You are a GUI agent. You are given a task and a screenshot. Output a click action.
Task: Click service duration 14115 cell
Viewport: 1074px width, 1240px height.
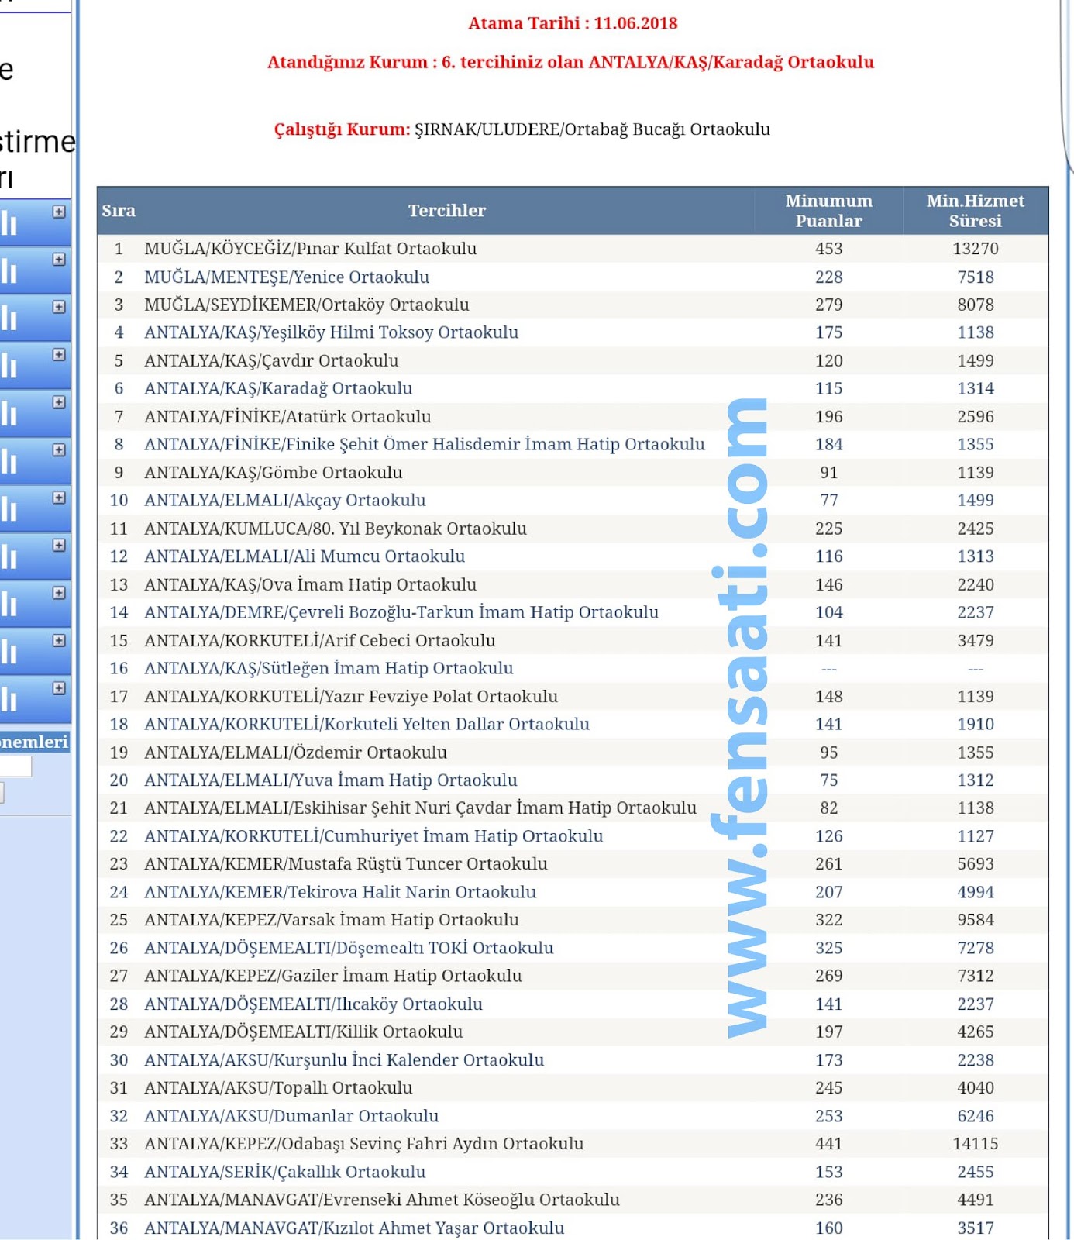point(975,1144)
